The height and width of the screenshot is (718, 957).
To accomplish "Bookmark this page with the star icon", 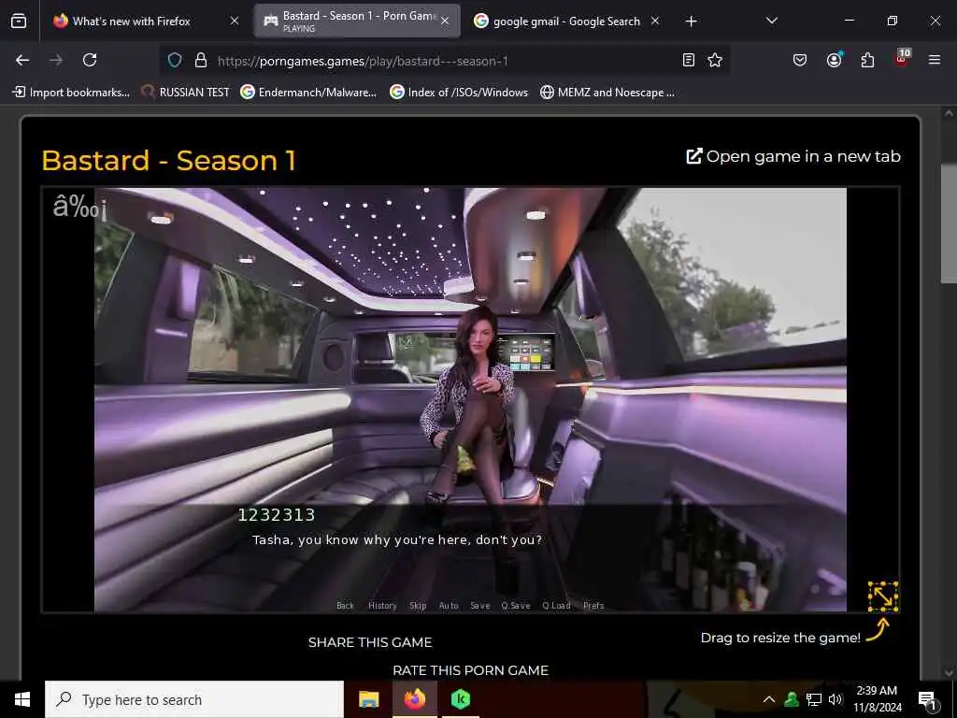I will point(715,60).
